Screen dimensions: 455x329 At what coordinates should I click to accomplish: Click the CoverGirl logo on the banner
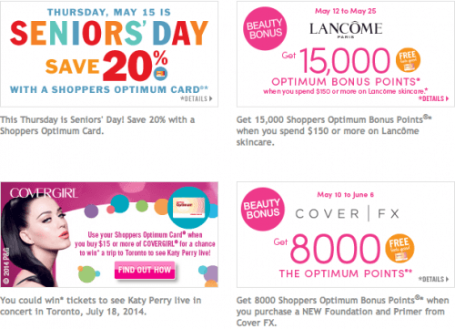click(44, 193)
